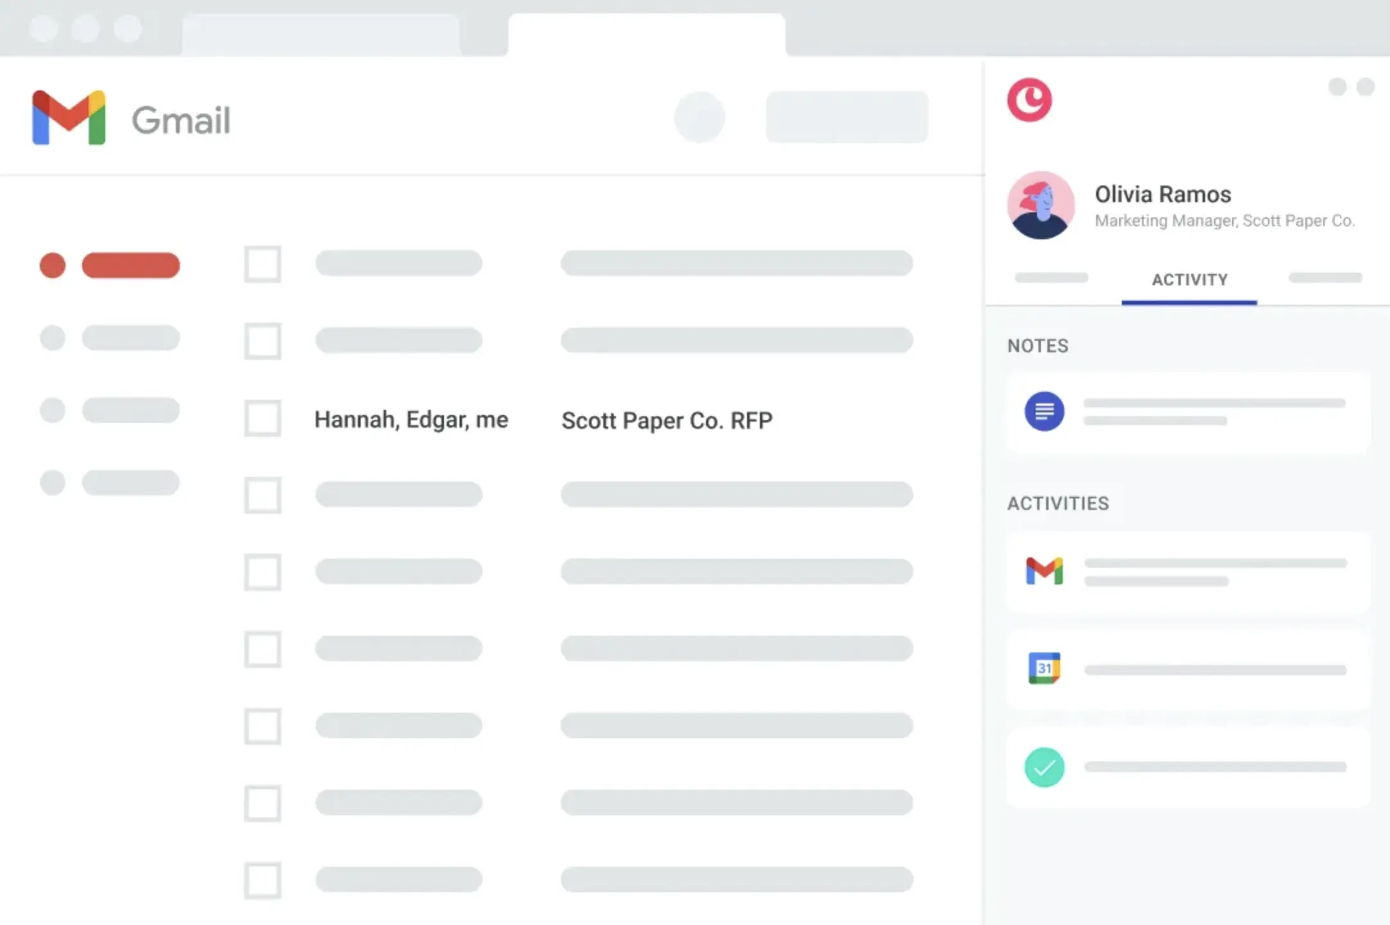The height and width of the screenshot is (925, 1390).
Task: Click the Copper CRM logo icon
Action: pyautogui.click(x=1029, y=100)
